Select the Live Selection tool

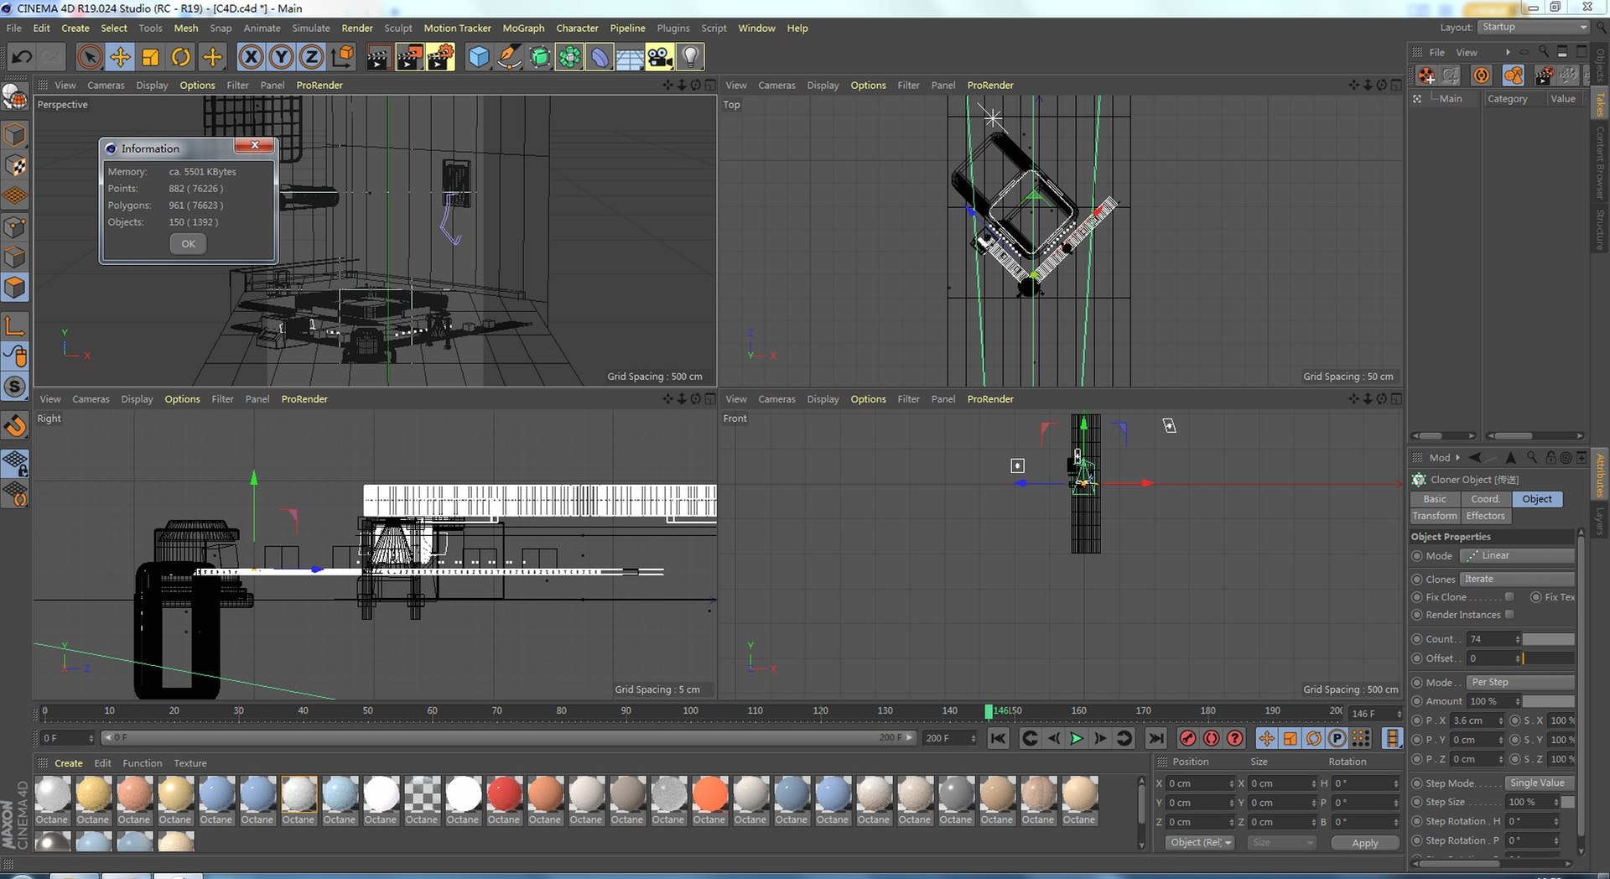tap(90, 57)
